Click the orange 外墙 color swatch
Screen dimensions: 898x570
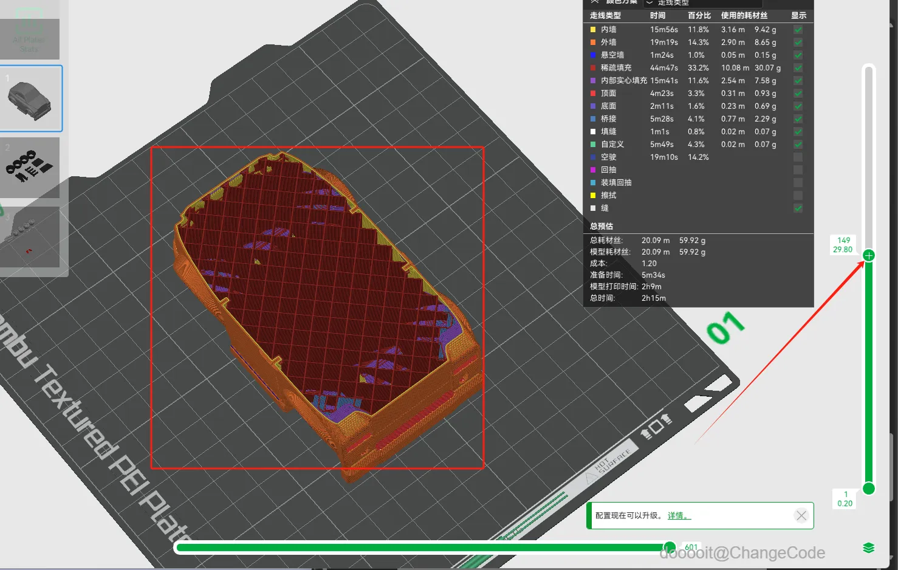(x=593, y=42)
